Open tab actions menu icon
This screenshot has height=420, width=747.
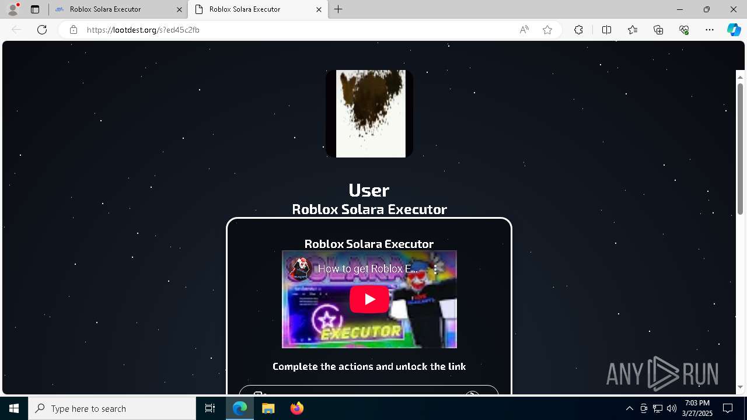point(35,9)
